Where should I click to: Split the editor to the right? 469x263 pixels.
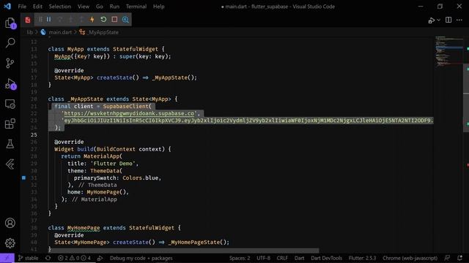tap(448, 20)
